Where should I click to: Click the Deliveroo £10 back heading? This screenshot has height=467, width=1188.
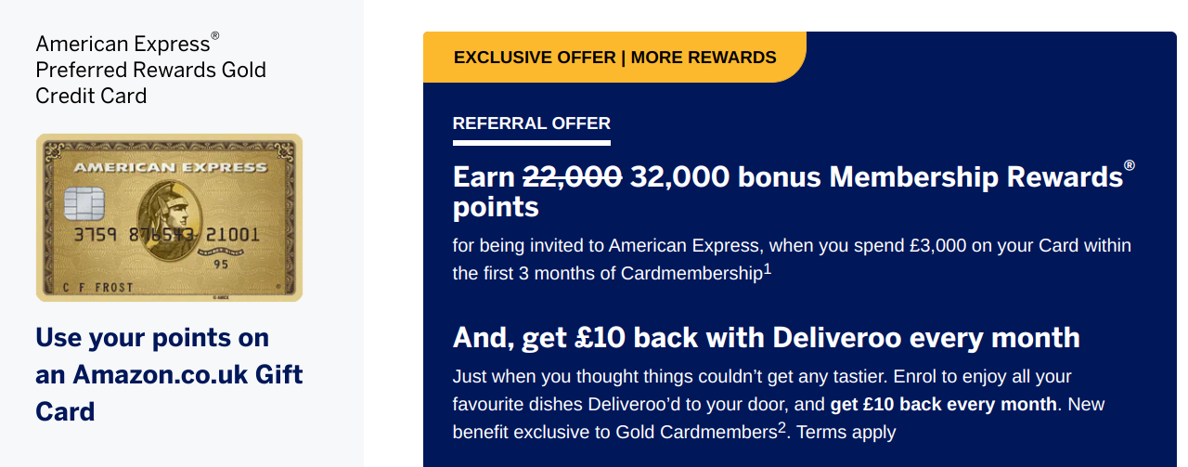pyautogui.click(x=766, y=337)
